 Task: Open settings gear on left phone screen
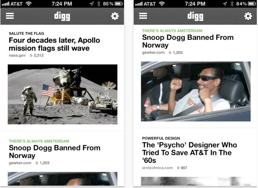[115, 16]
